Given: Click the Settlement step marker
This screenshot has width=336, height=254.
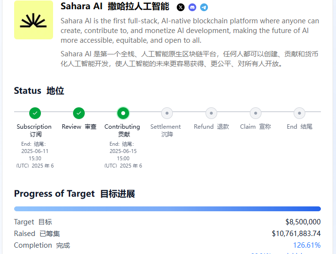Looking at the screenshot, I should coord(167,113).
